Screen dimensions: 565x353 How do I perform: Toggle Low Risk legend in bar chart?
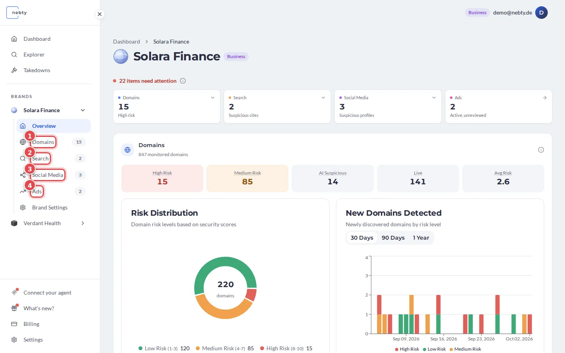coord(434,349)
